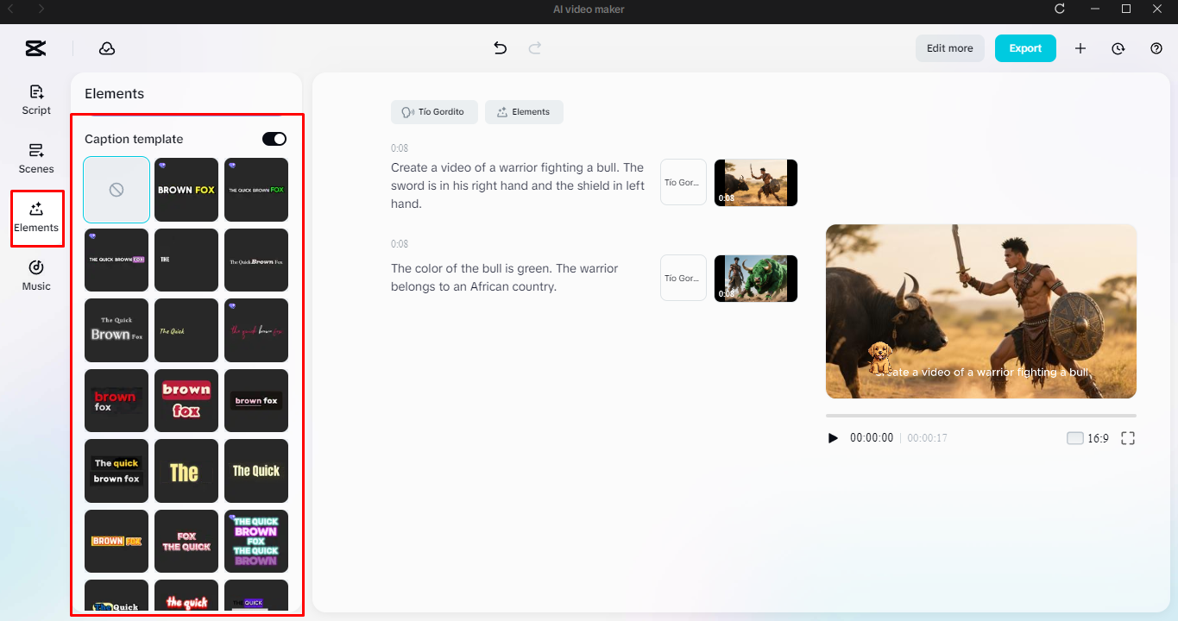Export the video
The width and height of the screenshot is (1178, 621).
click(1025, 48)
